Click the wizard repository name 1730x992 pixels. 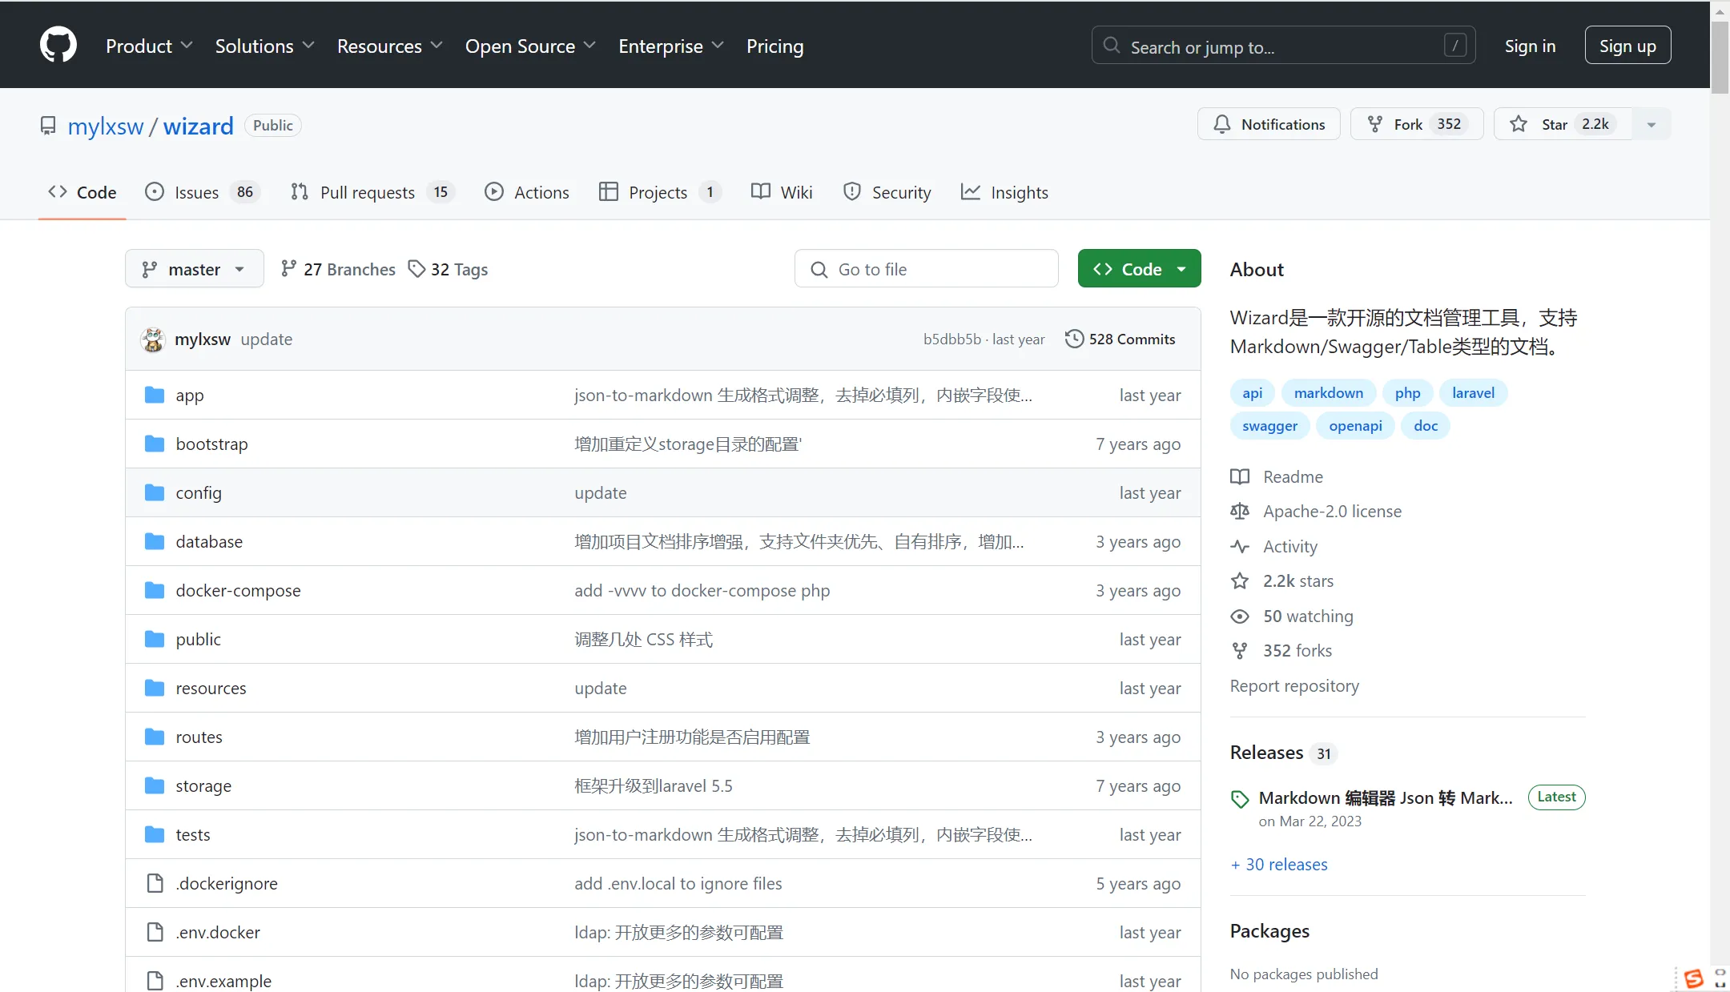198,126
